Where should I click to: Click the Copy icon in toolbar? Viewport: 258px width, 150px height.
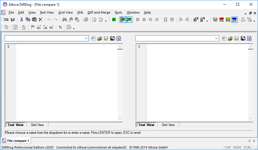click(x=28, y=20)
